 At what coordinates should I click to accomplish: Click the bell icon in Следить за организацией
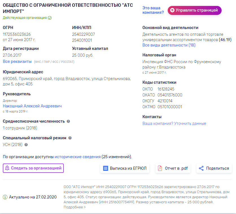pos(7,168)
